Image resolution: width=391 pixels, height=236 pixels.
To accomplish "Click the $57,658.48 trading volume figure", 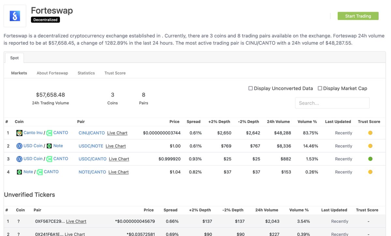I will [51, 95].
